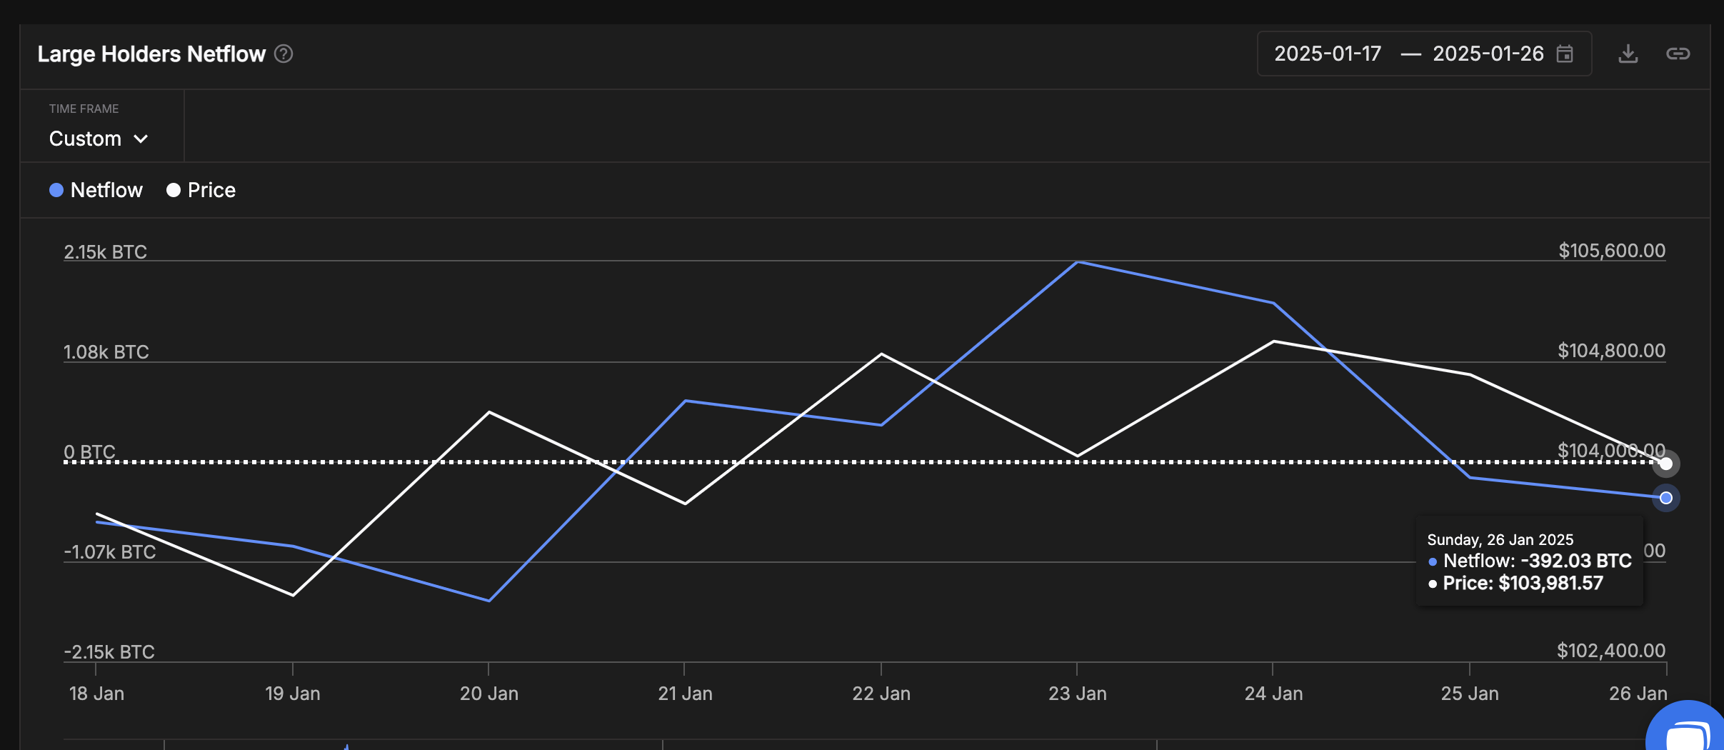Select the 26 Jan Netflow data point
The height and width of the screenshot is (750, 1724).
[x=1666, y=498]
